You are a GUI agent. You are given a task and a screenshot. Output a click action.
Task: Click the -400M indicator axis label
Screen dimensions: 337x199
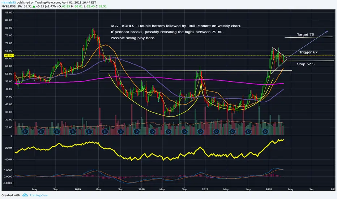pyautogui.click(x=8, y=160)
